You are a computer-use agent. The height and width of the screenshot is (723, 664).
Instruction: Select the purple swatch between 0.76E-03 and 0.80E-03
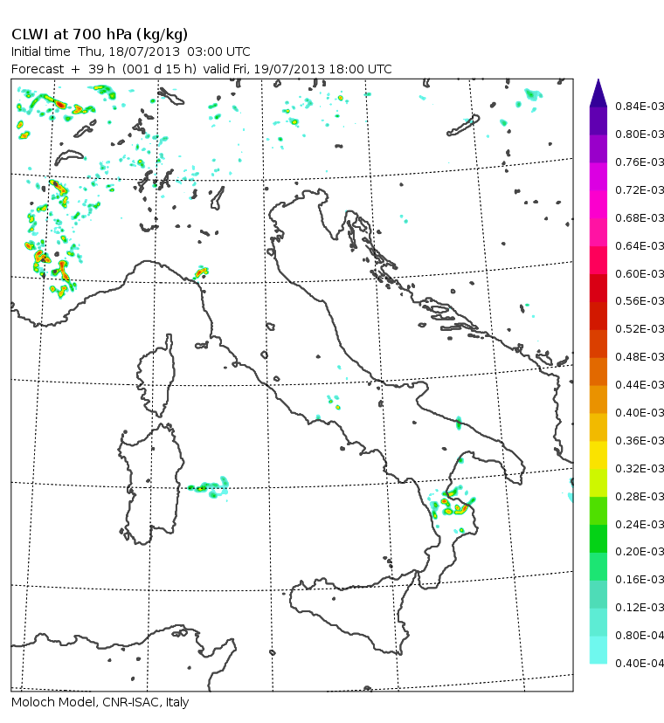point(598,148)
